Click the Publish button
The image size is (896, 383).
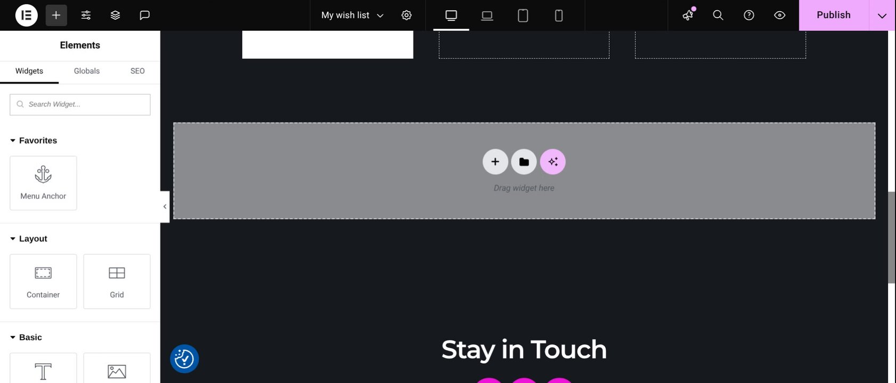pos(834,15)
